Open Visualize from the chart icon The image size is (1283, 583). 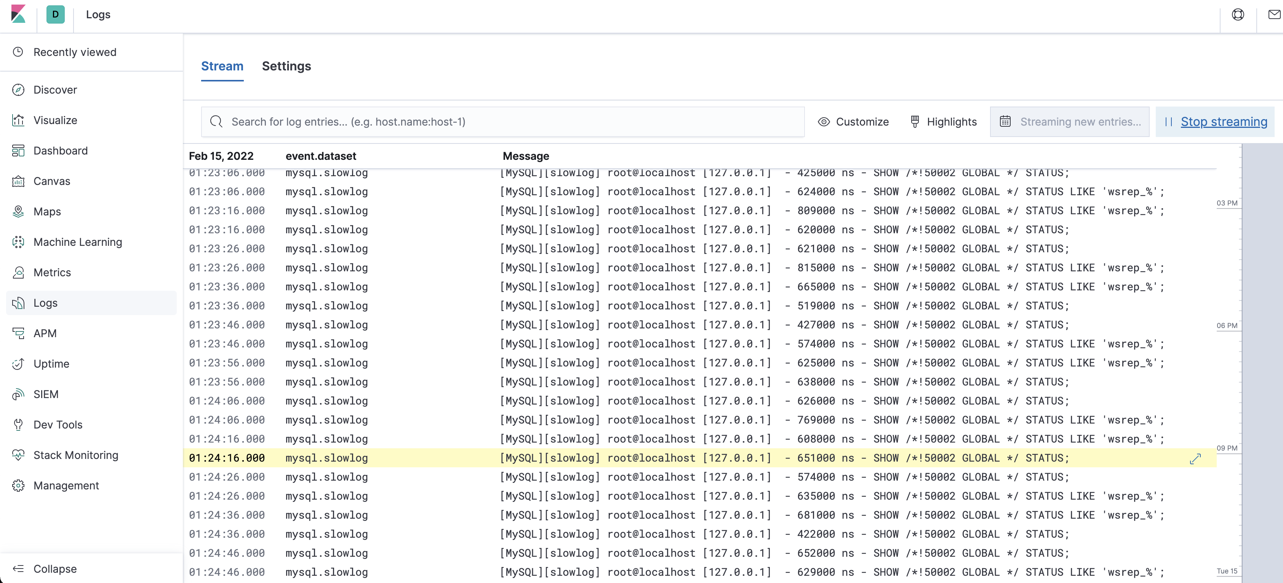point(18,120)
